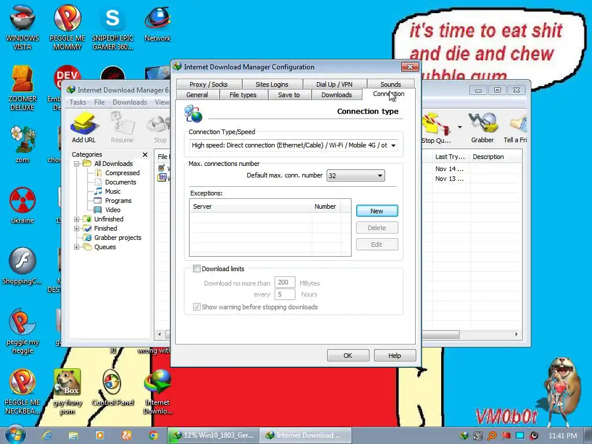This screenshot has height=444, width=592.
Task: Switch to the File types tab
Action: [x=243, y=95]
